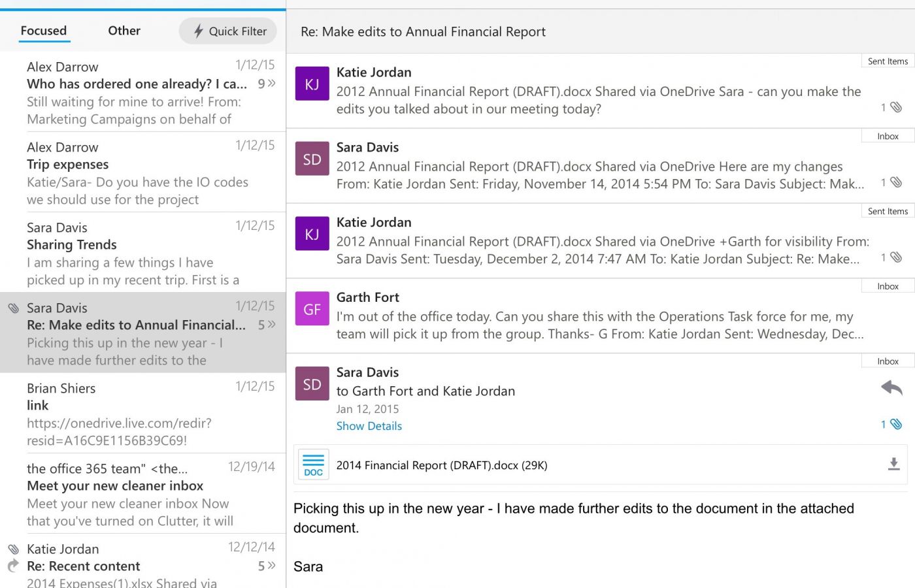Click attachment paperclip on Katie Jordan's first message
The width and height of the screenshot is (915, 588).
click(895, 107)
